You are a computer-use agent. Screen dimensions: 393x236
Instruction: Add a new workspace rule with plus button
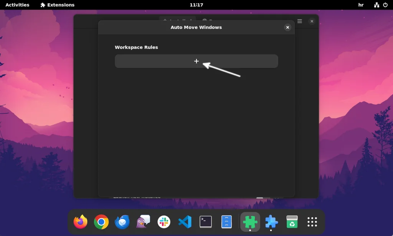coord(196,61)
